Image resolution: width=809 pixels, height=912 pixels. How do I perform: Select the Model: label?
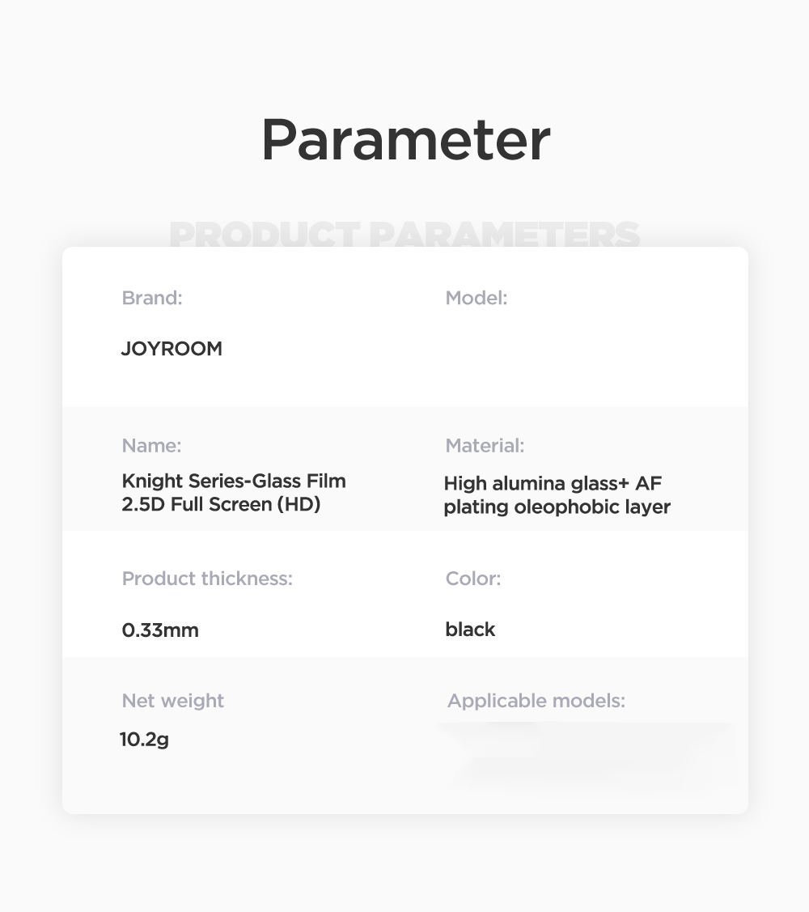click(x=477, y=298)
